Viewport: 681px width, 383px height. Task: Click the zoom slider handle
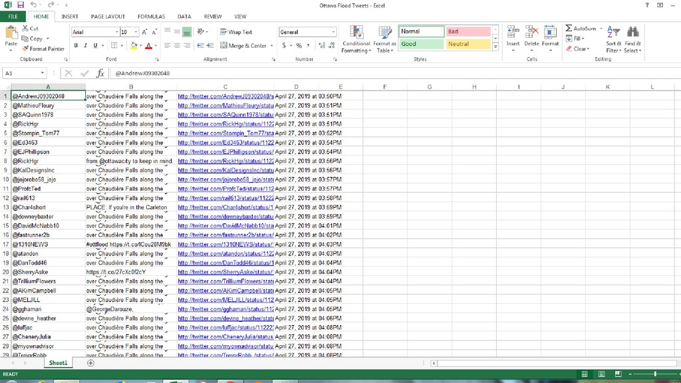point(655,374)
